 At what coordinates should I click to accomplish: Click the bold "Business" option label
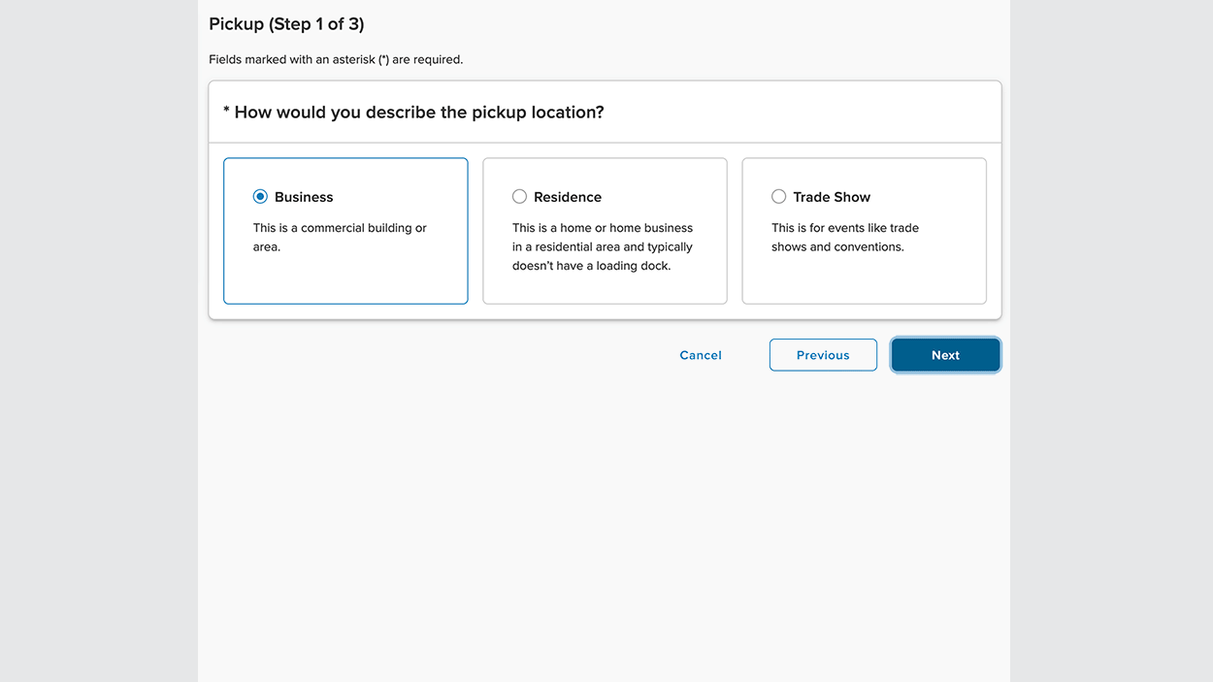click(x=304, y=197)
